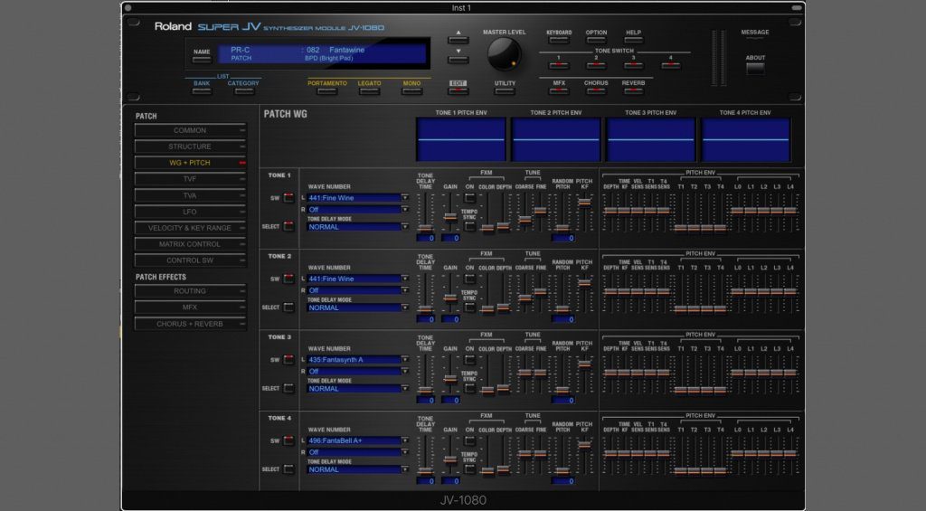926x511 pixels.
Task: Open the LFO patch page
Action: (x=190, y=212)
